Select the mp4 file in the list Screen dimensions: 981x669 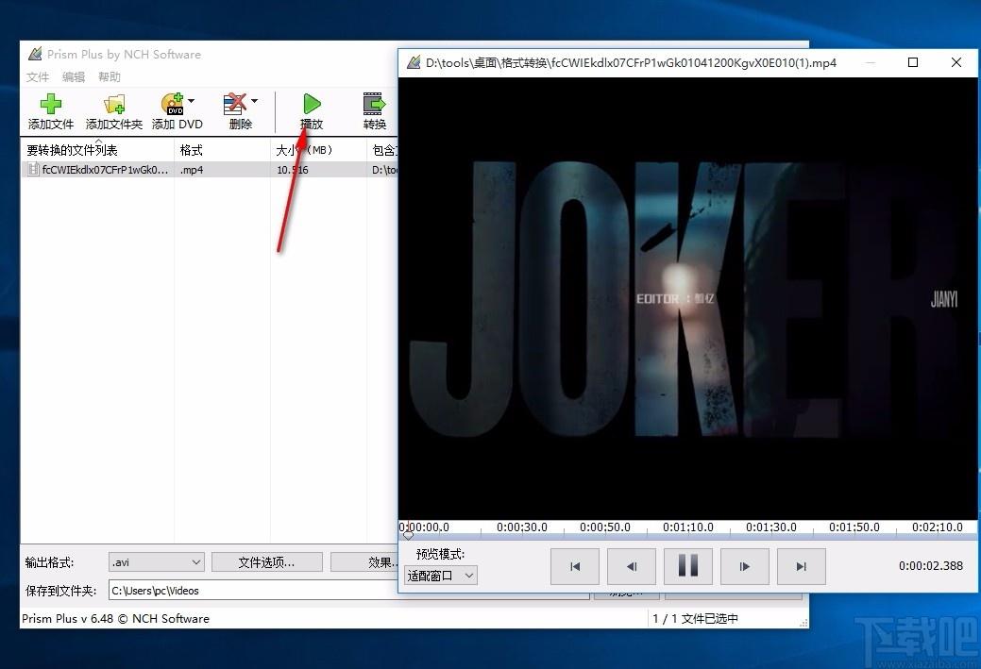[104, 170]
